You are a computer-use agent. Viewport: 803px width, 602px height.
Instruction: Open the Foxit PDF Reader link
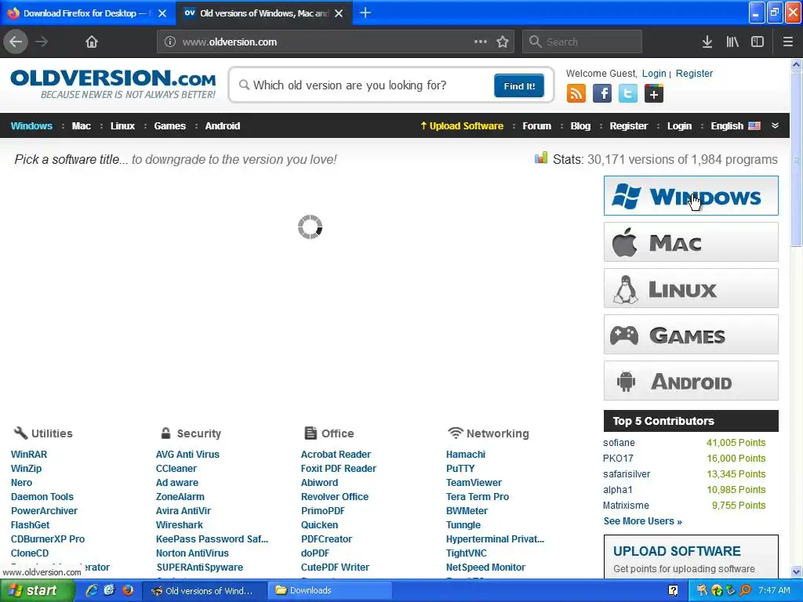point(339,469)
